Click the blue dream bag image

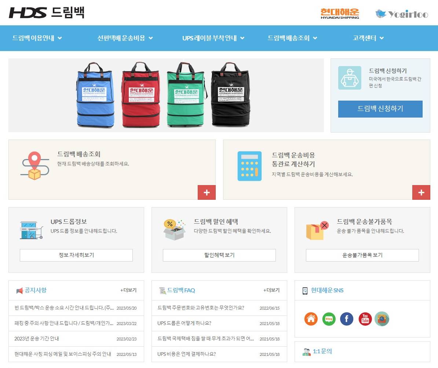click(95, 95)
